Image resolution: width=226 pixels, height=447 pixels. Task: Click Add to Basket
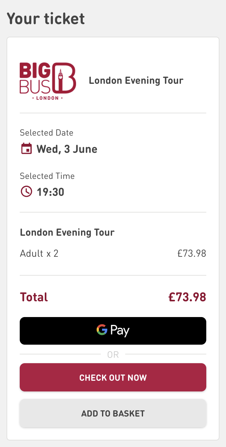(113, 413)
